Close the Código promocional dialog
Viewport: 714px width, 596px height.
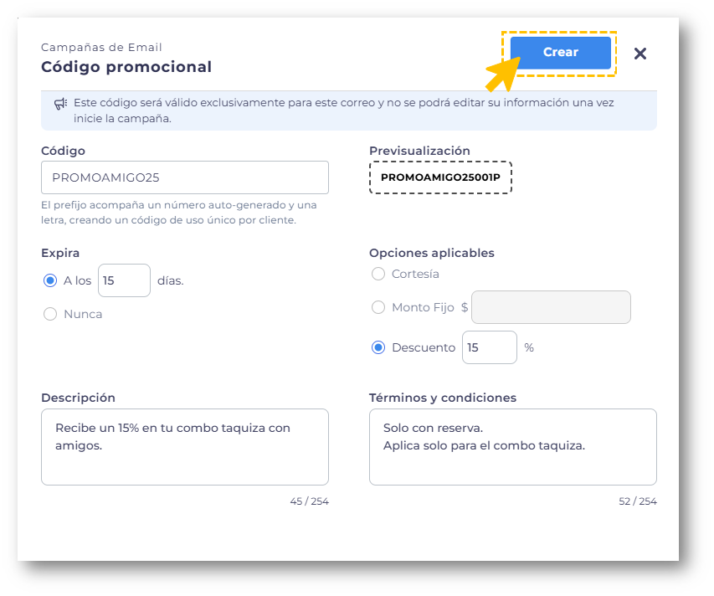pyautogui.click(x=640, y=54)
